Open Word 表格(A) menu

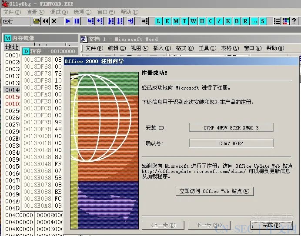point(230,48)
